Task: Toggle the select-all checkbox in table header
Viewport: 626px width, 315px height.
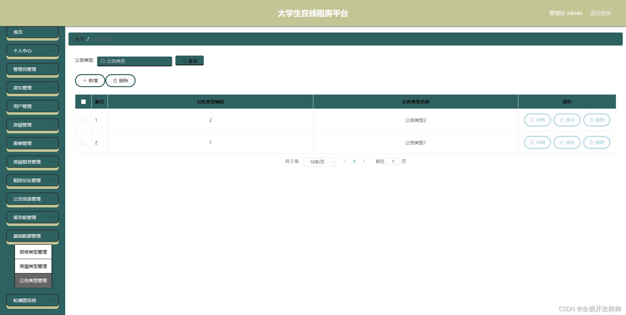Action: (x=83, y=101)
